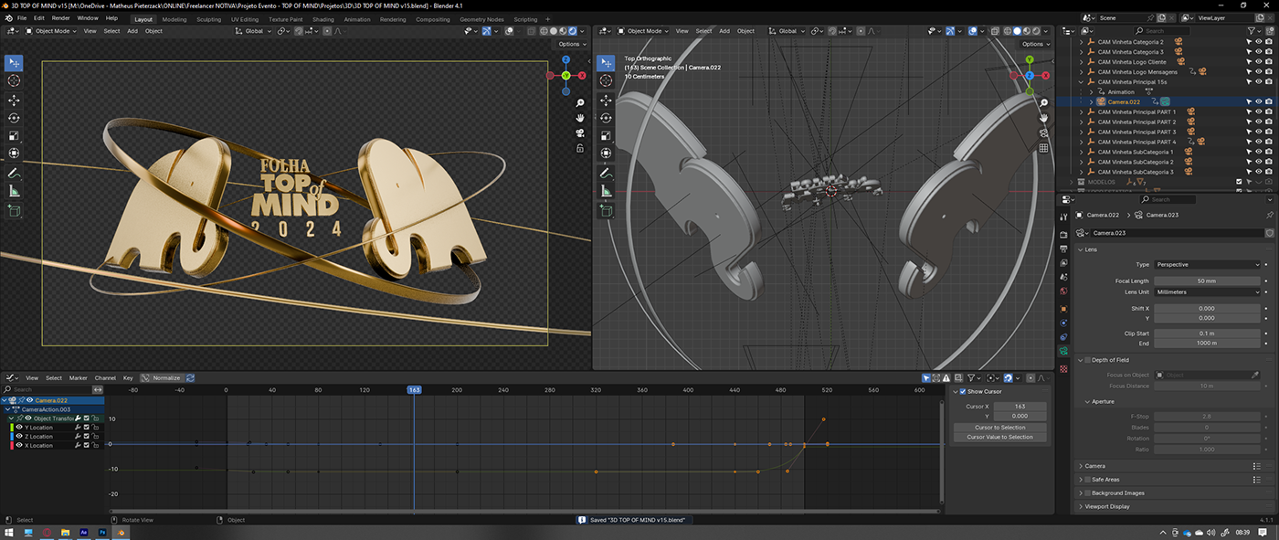Open the lens Type dropdown showing Perspective
The image size is (1279, 540).
tap(1208, 265)
